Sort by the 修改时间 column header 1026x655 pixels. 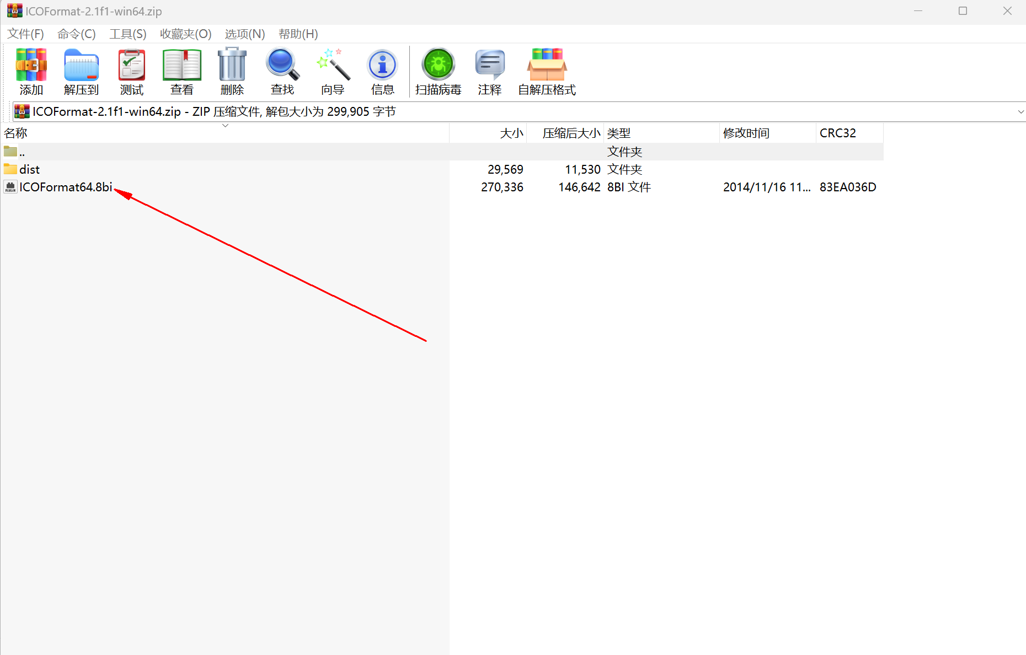[x=768, y=133]
